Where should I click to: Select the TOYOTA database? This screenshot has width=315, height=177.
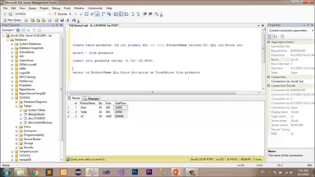click(25, 156)
